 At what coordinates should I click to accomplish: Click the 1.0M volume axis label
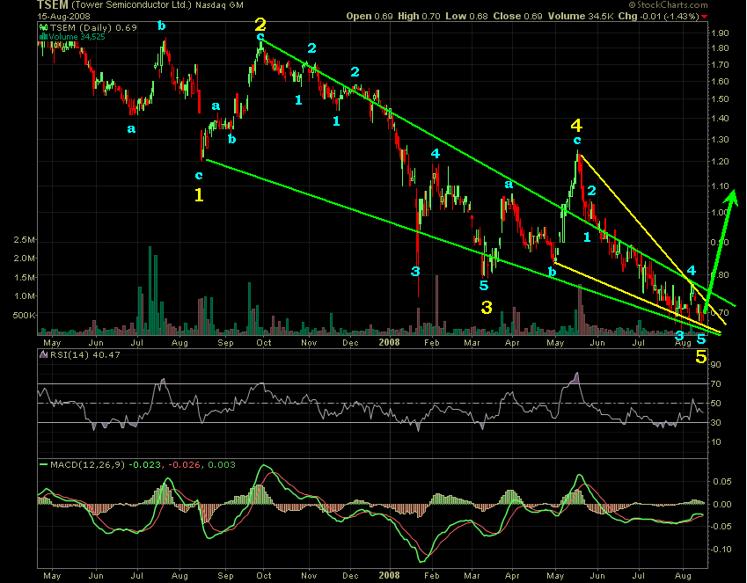tap(25, 295)
